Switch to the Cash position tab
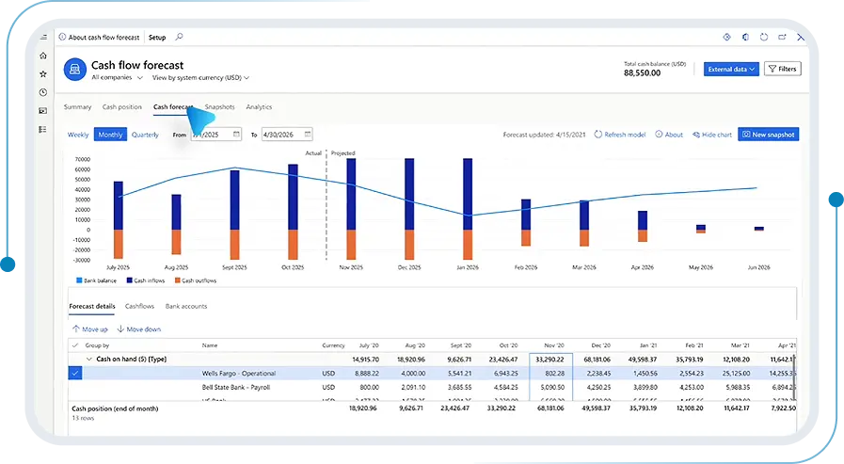Screen dimensions: 844x464 (121, 107)
